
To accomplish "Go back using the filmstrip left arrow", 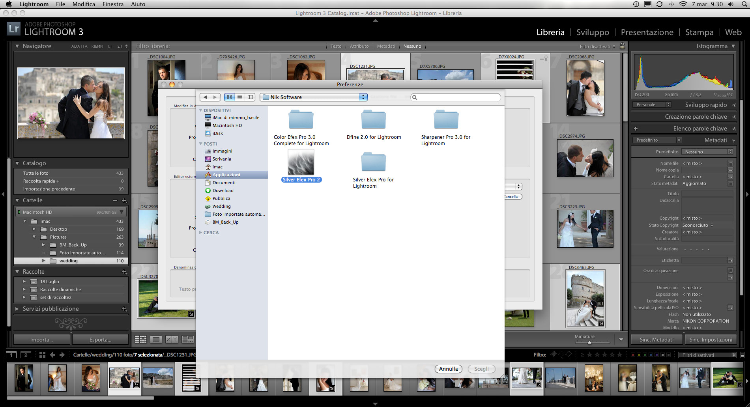I will pos(52,355).
